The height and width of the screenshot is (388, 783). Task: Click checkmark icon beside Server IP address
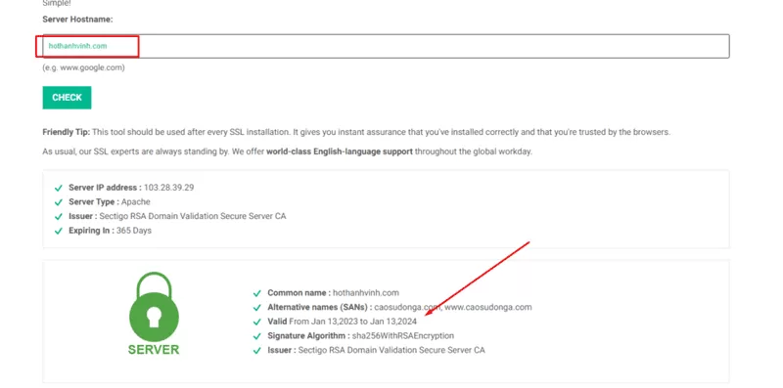click(59, 188)
